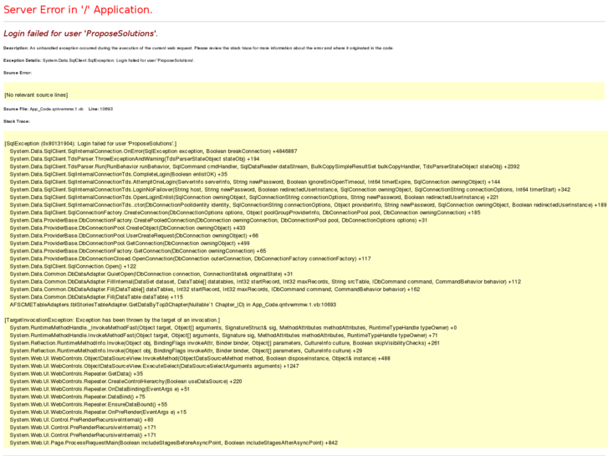Click the 'Repeater.GetData() +35' stack line
The height and width of the screenshot is (456, 608).
(x=76, y=374)
